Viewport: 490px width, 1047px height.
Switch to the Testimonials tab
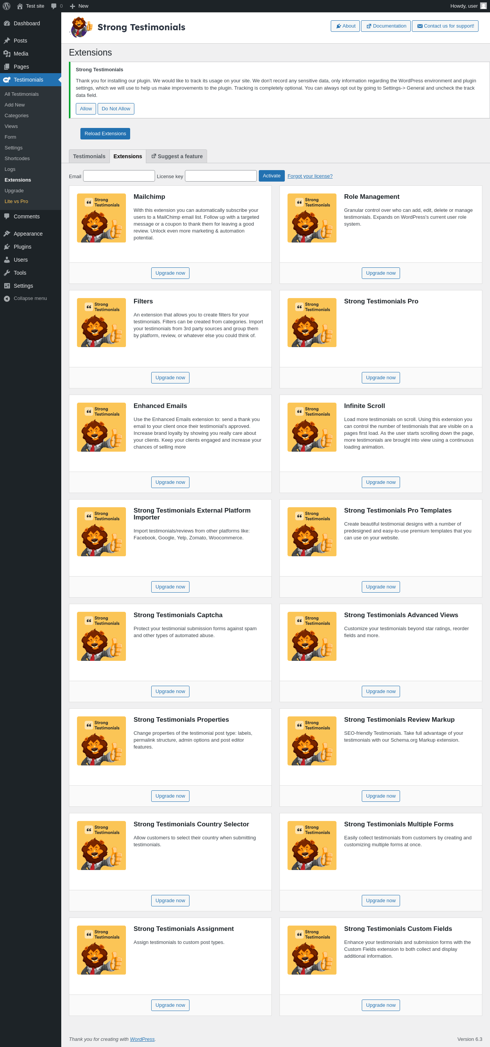coord(89,156)
